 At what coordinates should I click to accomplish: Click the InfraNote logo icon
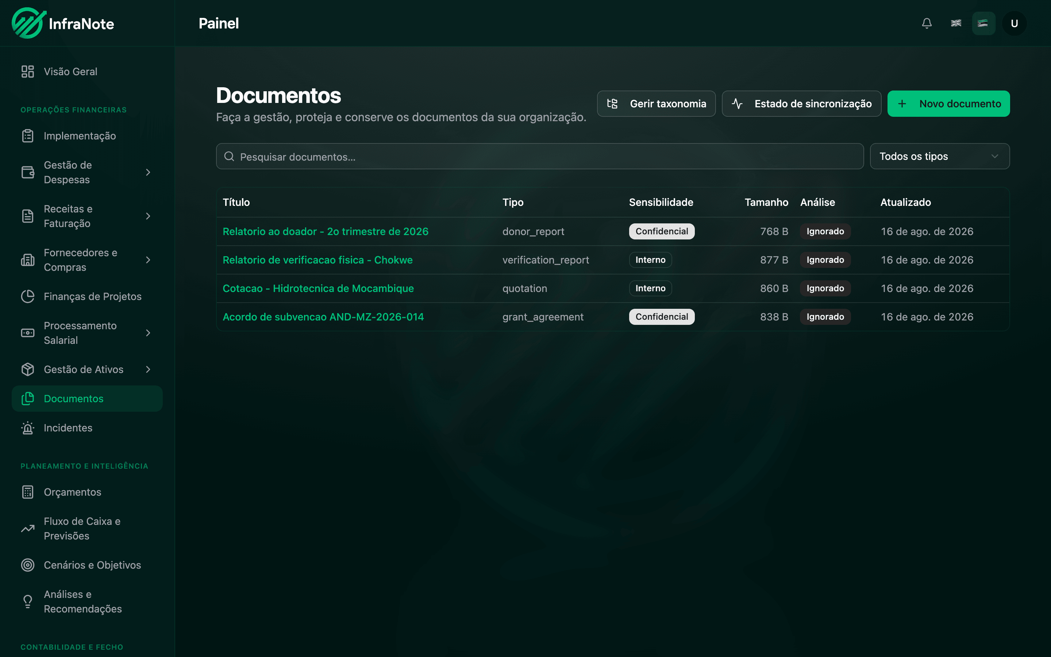(x=29, y=23)
